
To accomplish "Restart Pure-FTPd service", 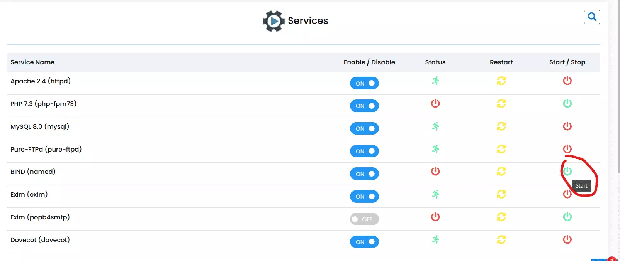I will [501, 149].
